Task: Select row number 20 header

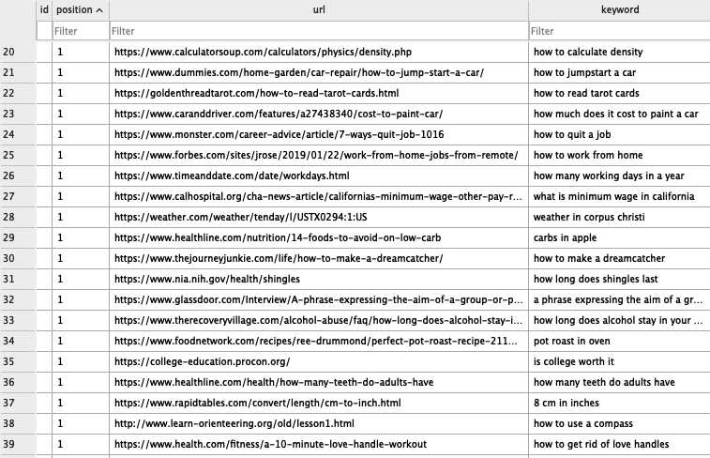Action: 18,52
